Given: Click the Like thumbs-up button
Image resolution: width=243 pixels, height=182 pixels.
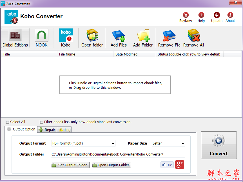Looking at the screenshot, I should pyautogui.click(x=167, y=165).
